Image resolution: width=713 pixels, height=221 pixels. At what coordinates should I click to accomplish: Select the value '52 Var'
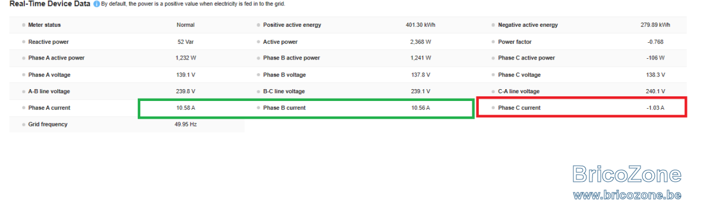point(185,42)
